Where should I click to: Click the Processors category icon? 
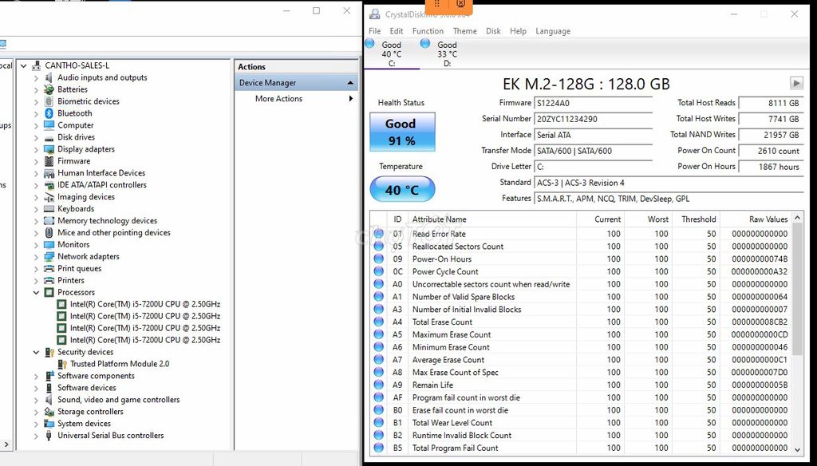click(x=49, y=292)
